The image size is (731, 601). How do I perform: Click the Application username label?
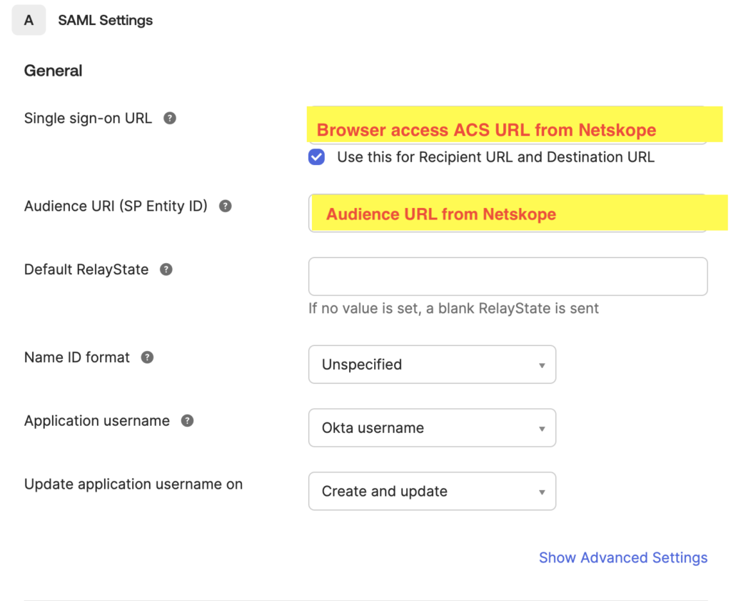97,421
